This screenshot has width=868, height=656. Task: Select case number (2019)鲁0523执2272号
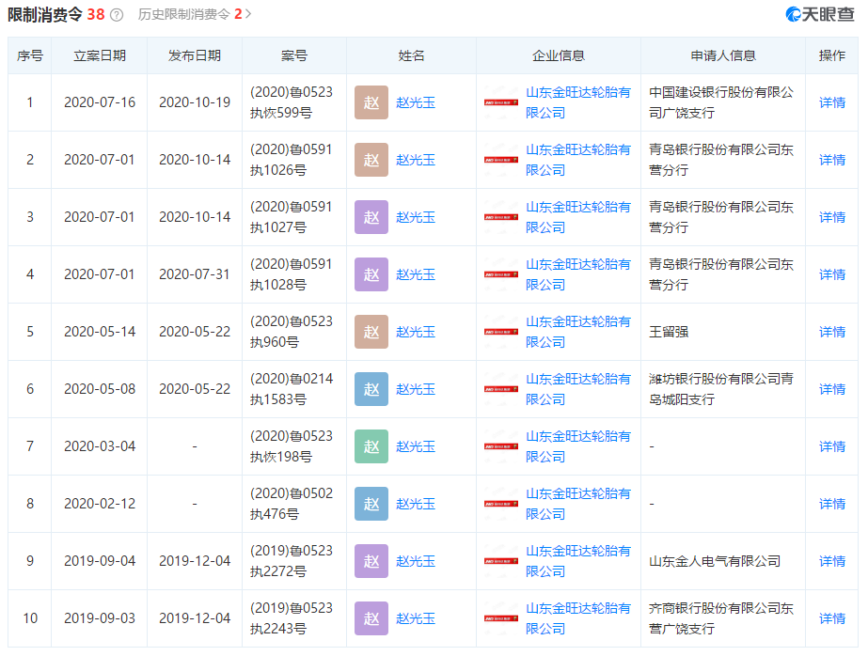[x=292, y=561]
